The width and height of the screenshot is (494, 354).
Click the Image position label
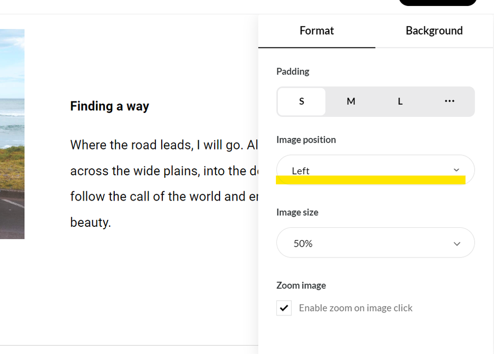(x=306, y=140)
